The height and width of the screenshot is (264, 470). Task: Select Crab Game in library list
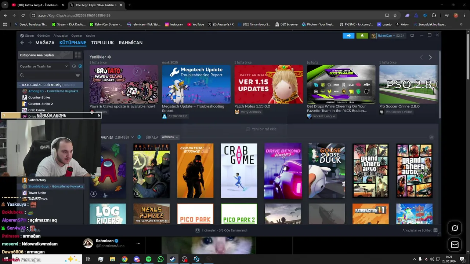click(36, 110)
